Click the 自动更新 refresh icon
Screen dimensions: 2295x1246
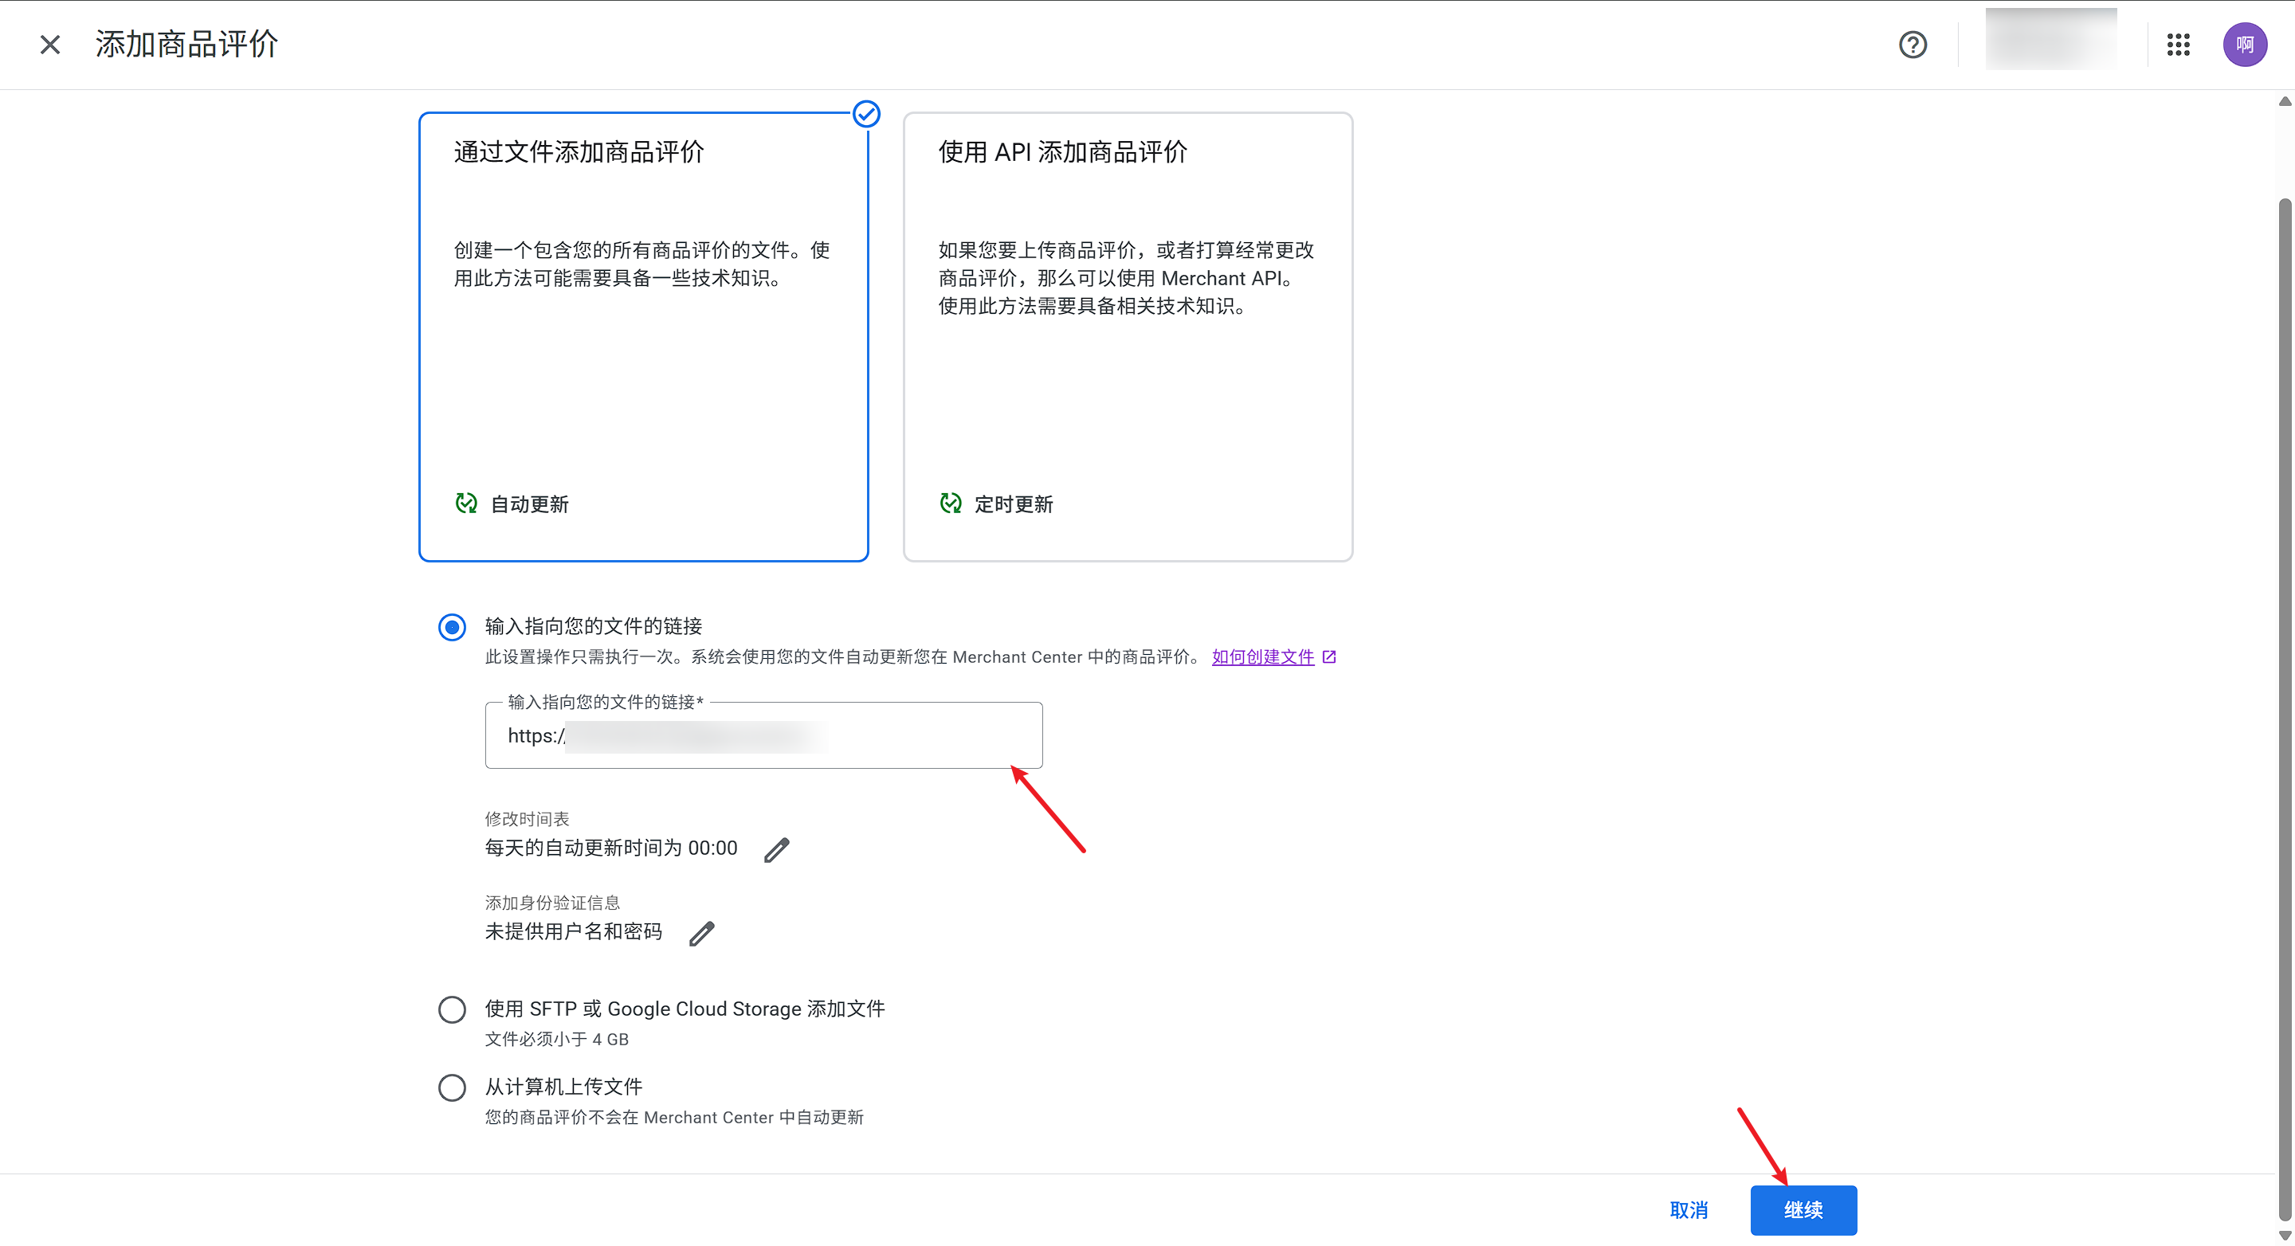466,503
